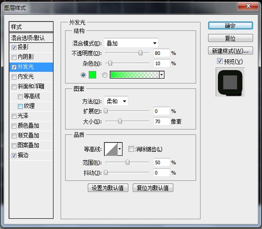Open the 内发光 settings entry

click(25, 77)
